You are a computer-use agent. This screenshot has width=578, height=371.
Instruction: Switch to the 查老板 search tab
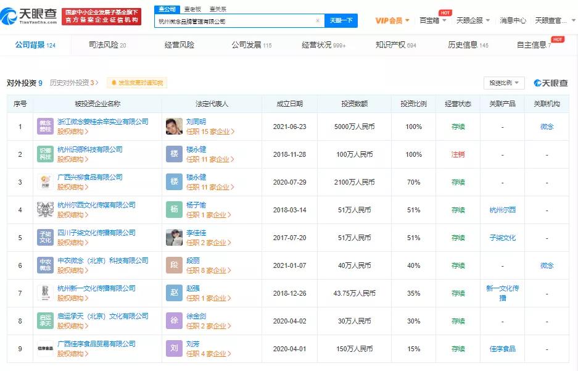point(192,8)
